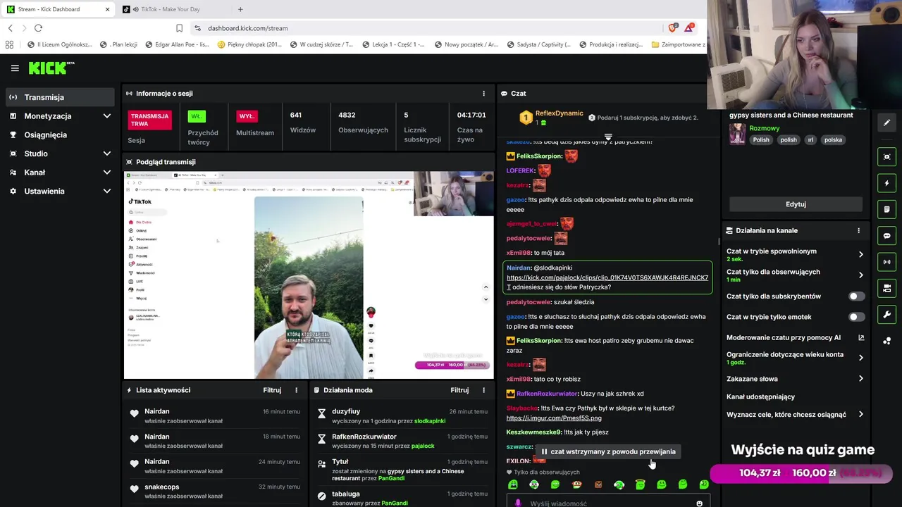The height and width of the screenshot is (507, 902).
Task: Click the ReflexDynamic user in chat header
Action: coord(559,113)
